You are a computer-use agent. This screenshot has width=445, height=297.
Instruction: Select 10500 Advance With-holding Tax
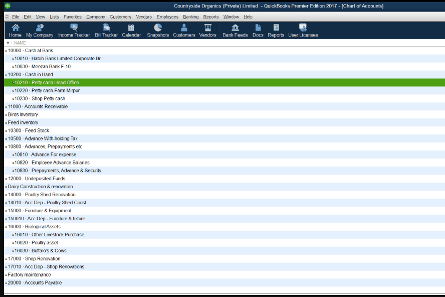224,138
